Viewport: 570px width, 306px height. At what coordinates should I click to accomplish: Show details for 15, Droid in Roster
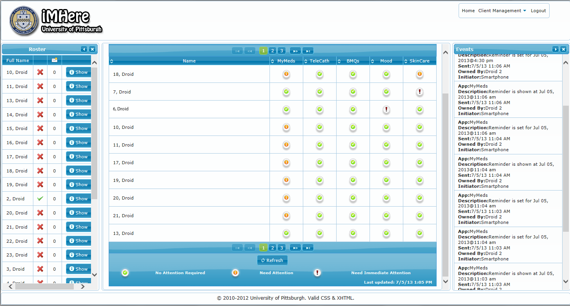click(78, 128)
